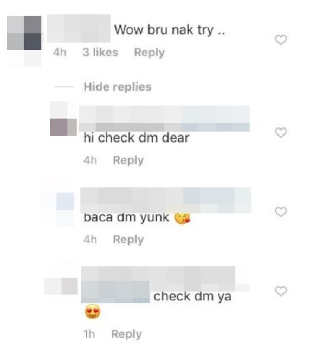
Task: Open blurred username above 'baca dm yunk'
Action: coord(166,200)
